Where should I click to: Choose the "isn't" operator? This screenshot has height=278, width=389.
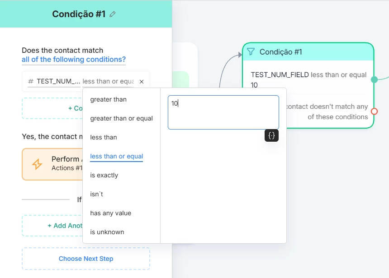click(97, 194)
